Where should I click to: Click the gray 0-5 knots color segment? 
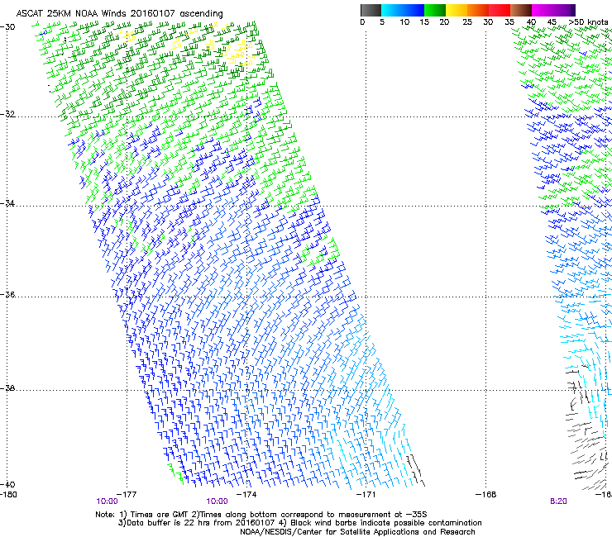coord(371,10)
